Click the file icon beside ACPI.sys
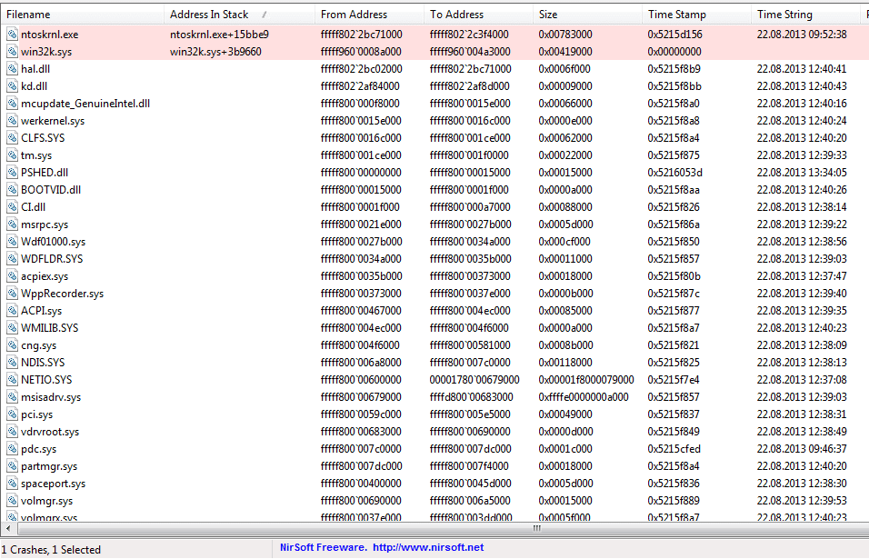The width and height of the screenshot is (869, 559). [12, 311]
